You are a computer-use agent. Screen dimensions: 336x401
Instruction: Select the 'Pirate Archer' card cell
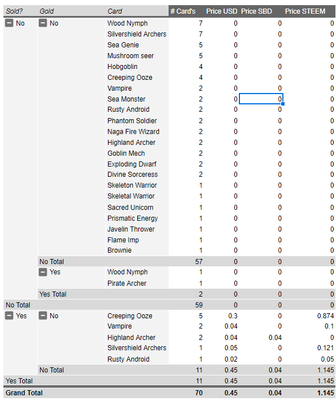127,283
